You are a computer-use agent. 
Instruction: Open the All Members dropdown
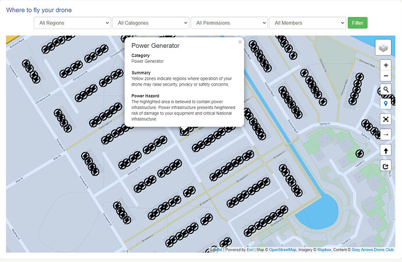click(x=307, y=23)
